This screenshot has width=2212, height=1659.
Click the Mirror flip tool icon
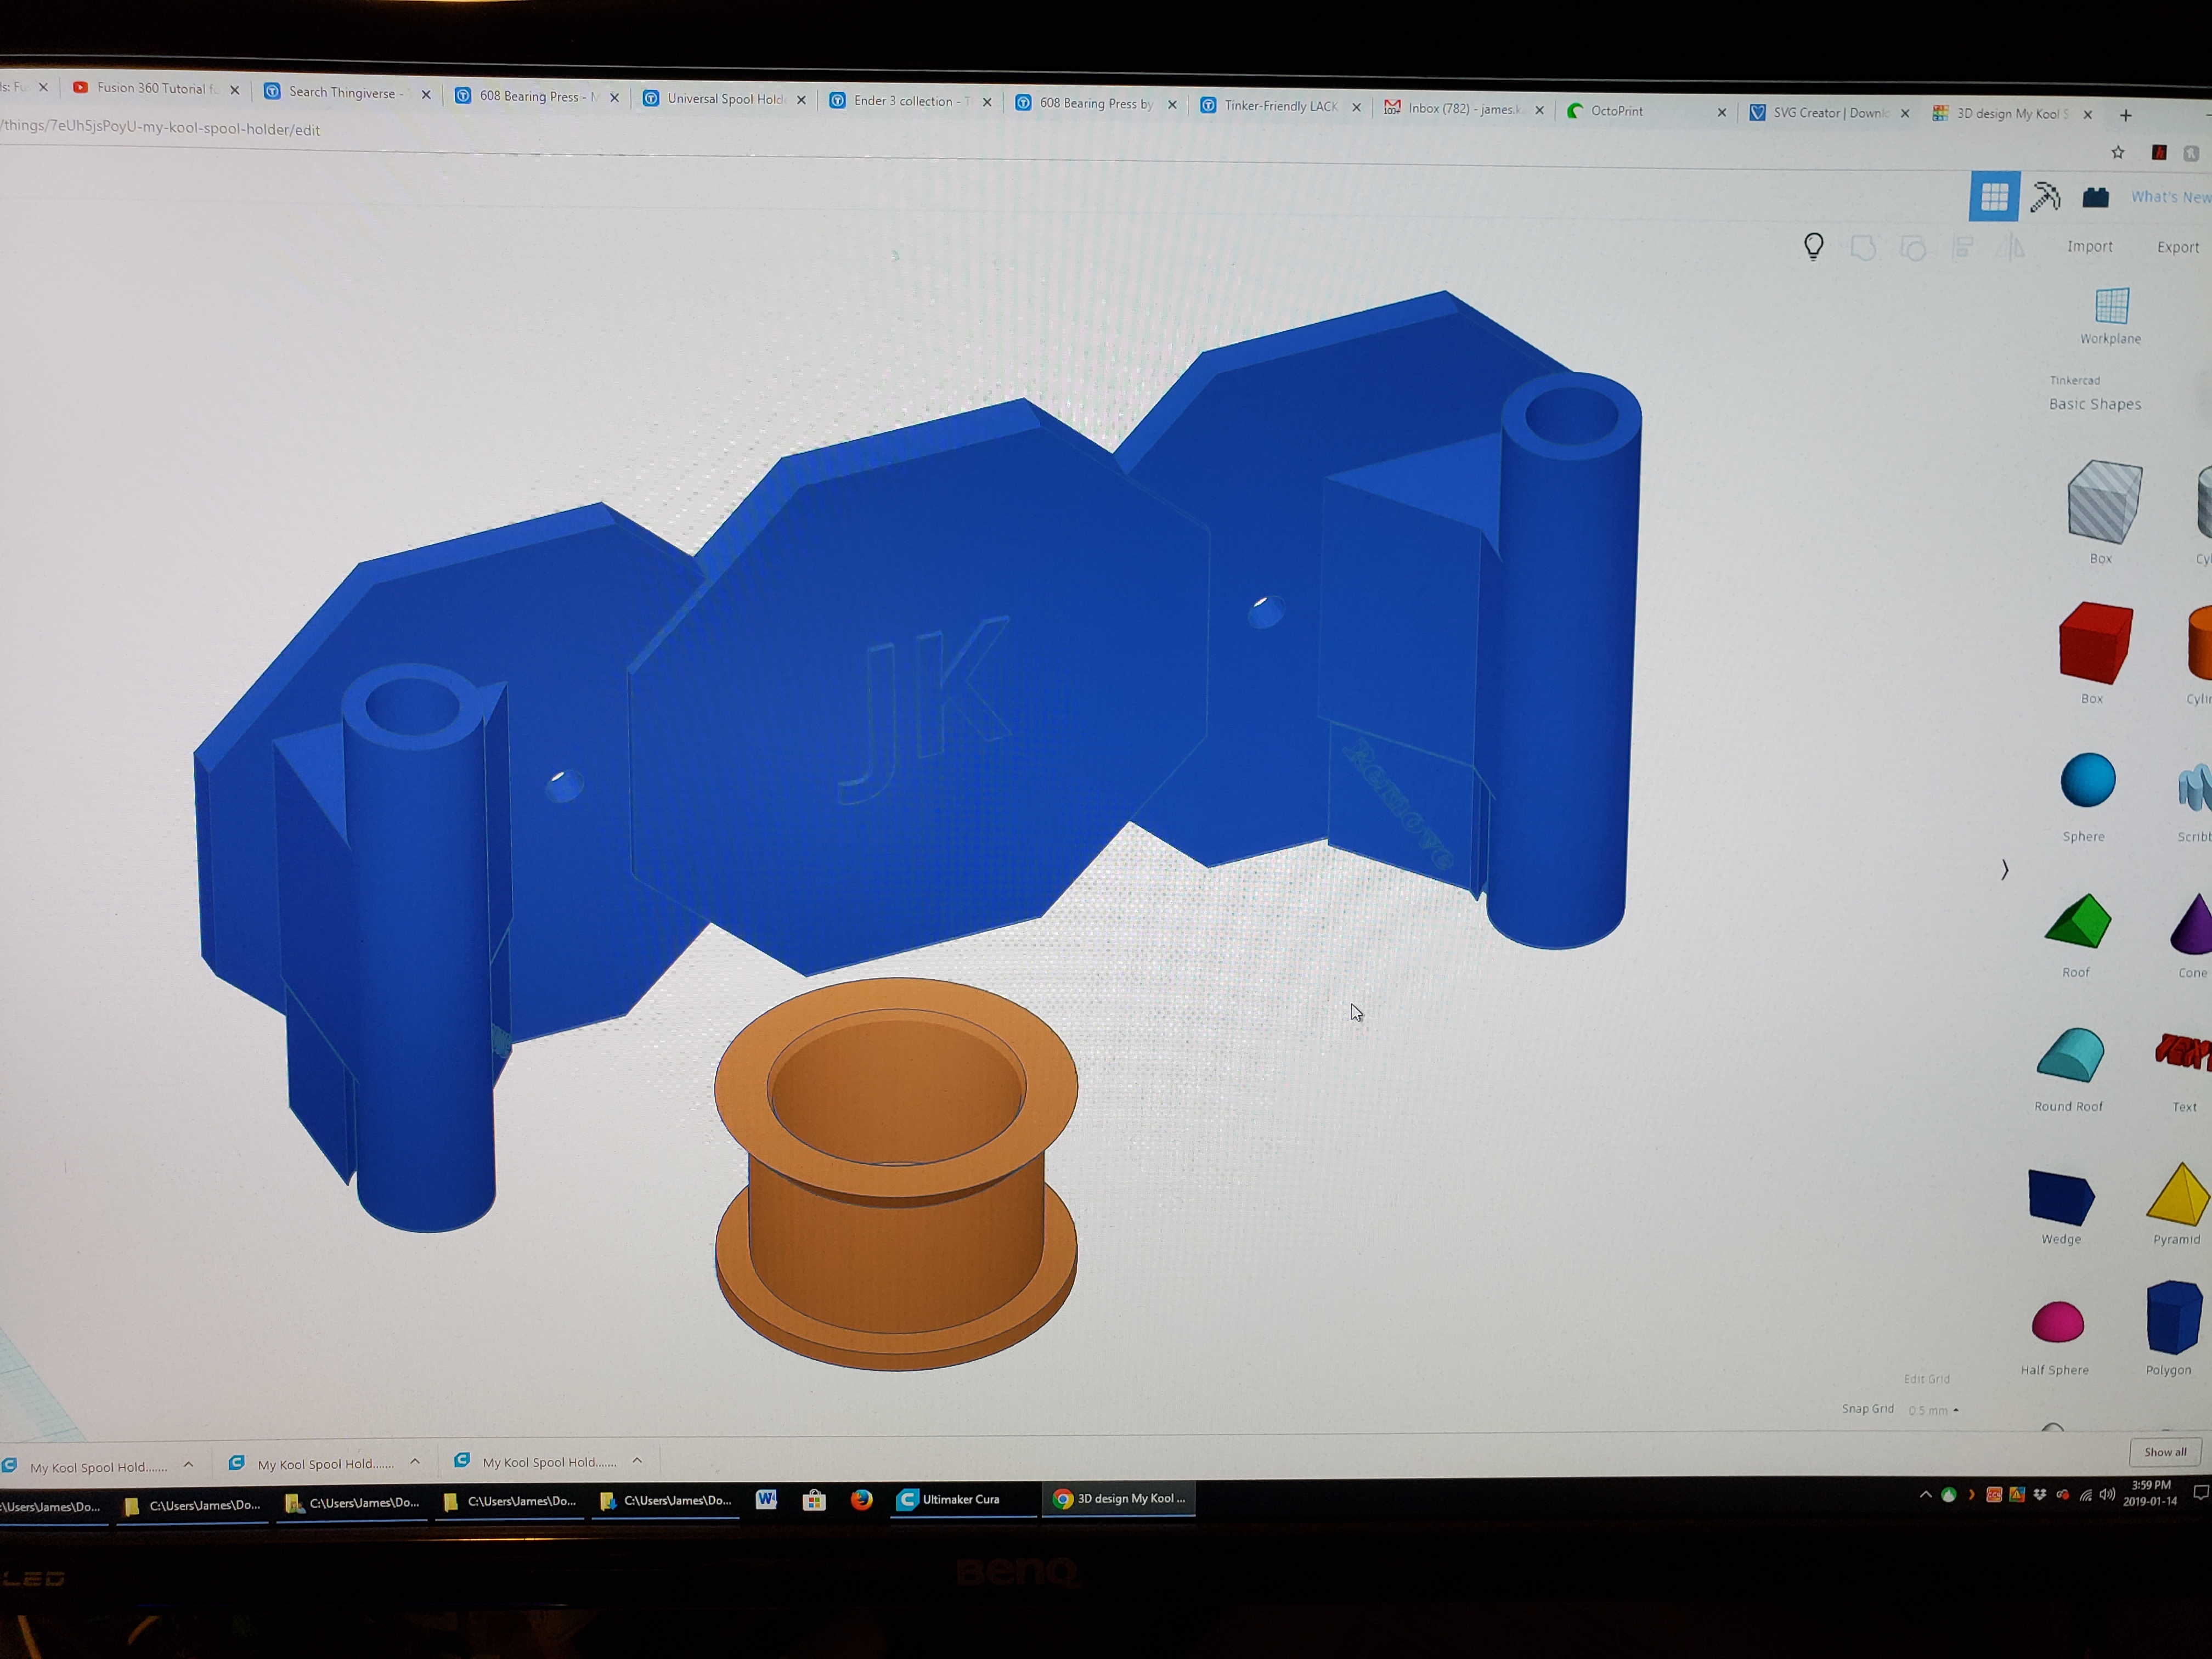[x=2011, y=247]
